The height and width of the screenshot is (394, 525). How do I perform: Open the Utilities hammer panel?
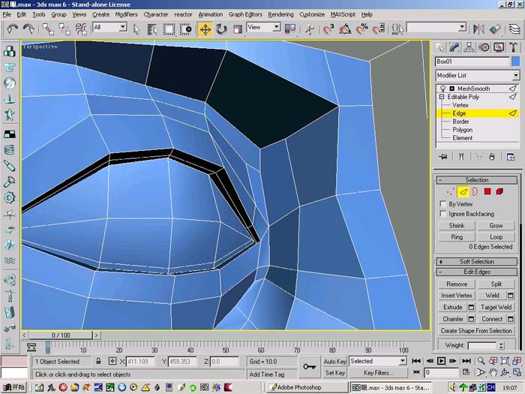tap(513, 47)
